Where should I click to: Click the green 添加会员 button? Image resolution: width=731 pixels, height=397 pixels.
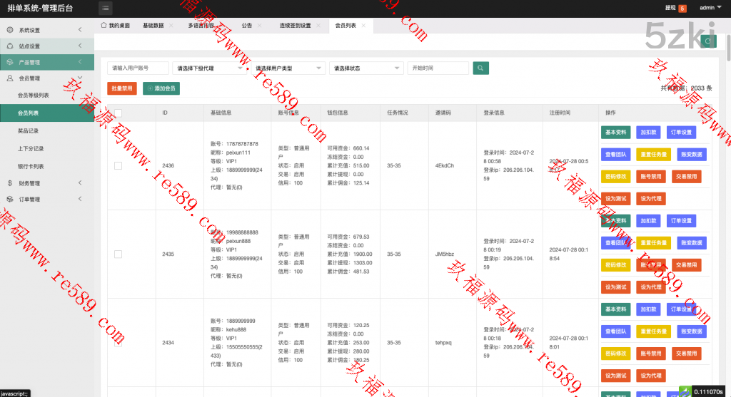coord(161,88)
